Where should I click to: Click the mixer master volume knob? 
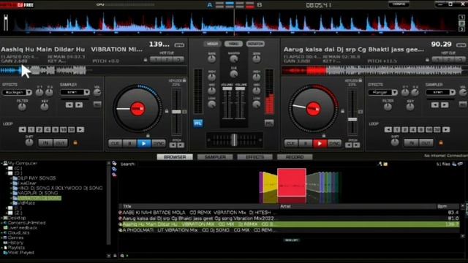click(x=234, y=59)
